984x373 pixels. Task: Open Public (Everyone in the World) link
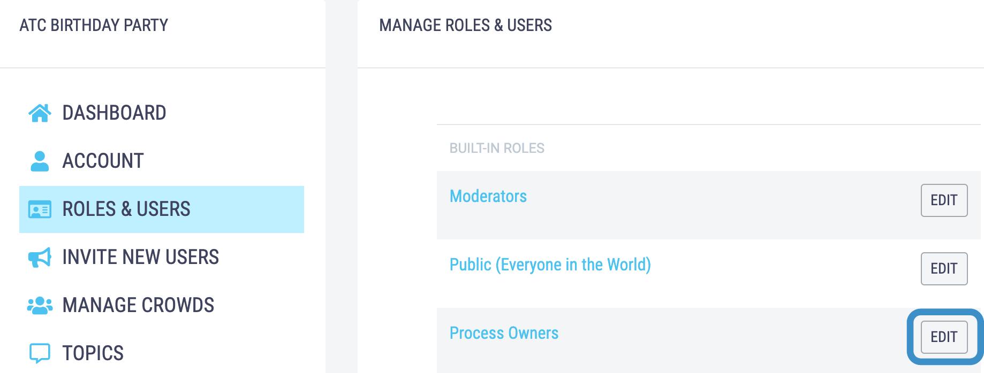tap(550, 265)
